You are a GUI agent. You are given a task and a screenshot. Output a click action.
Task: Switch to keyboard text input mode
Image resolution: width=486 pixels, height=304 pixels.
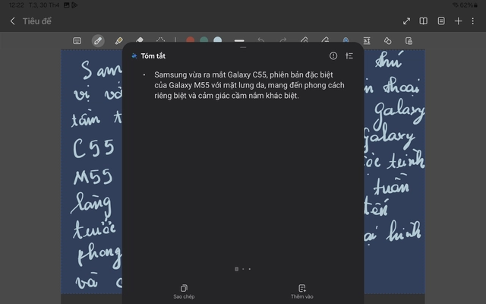[x=77, y=40]
